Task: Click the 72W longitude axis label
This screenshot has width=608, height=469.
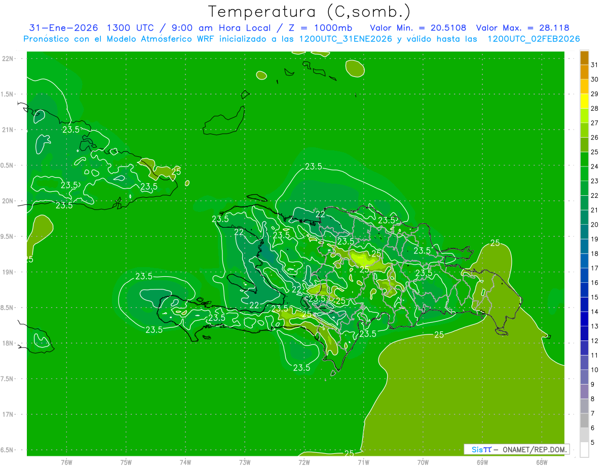Action: pos(304,462)
